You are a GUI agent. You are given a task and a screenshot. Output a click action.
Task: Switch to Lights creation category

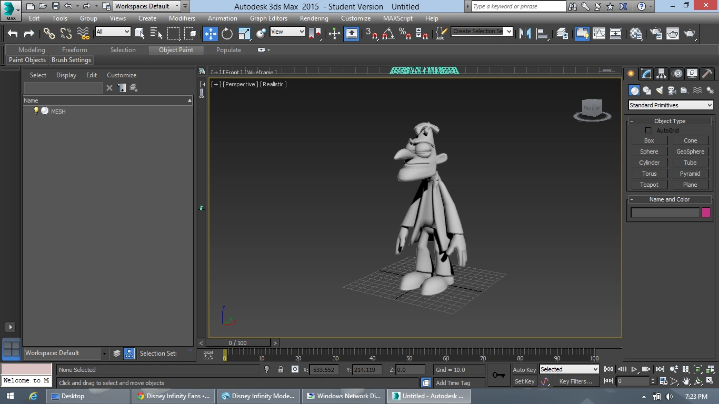point(660,90)
